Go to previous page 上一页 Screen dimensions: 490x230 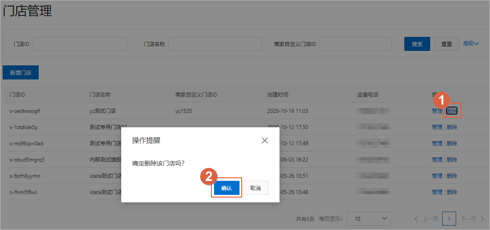point(426,219)
